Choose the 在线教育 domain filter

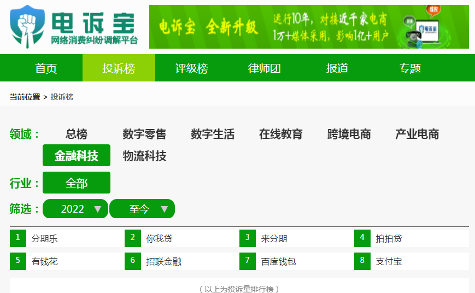(x=280, y=134)
